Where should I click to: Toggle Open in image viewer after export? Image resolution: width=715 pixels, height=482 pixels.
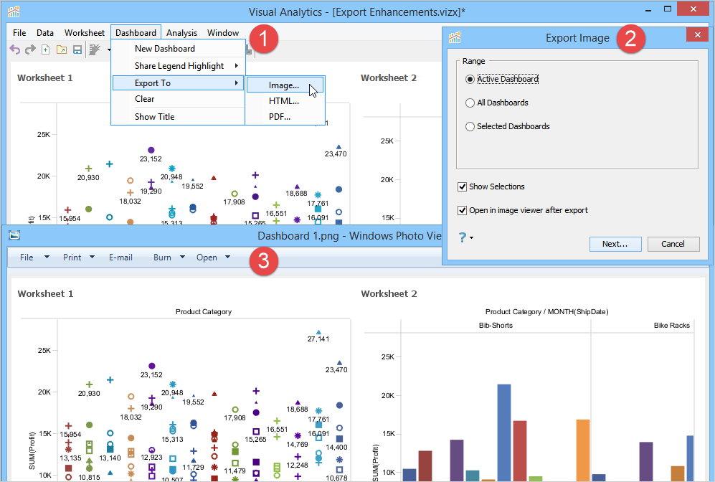pos(462,210)
